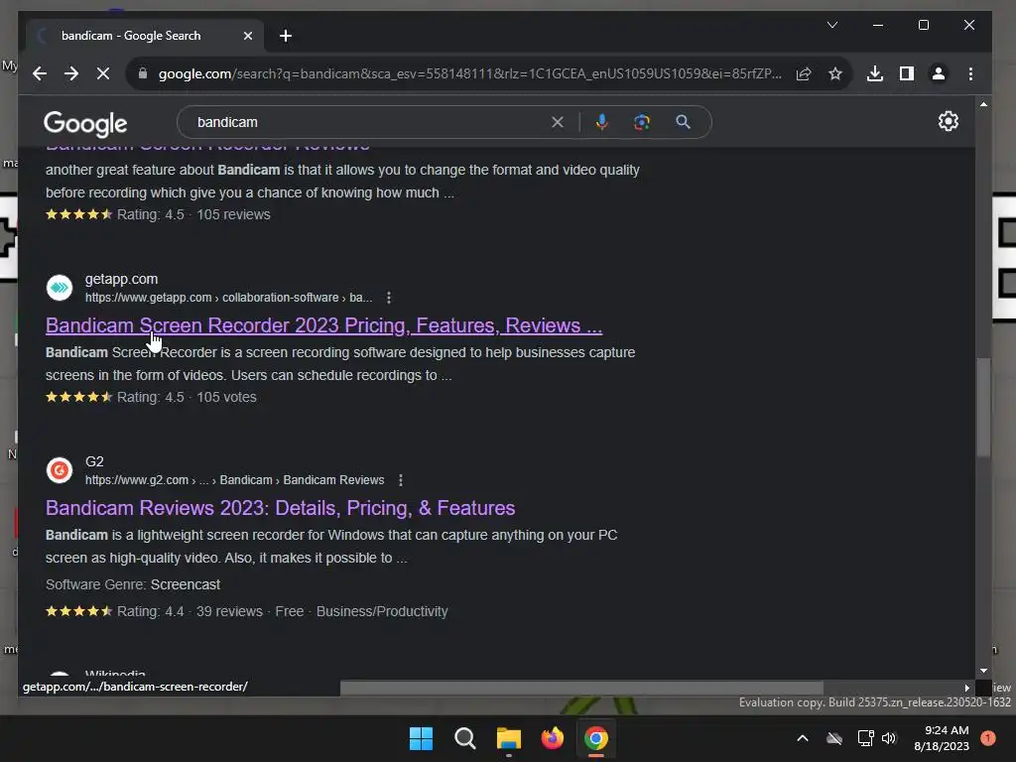Go back to the previous page
The height and width of the screenshot is (762, 1016).
click(x=40, y=73)
